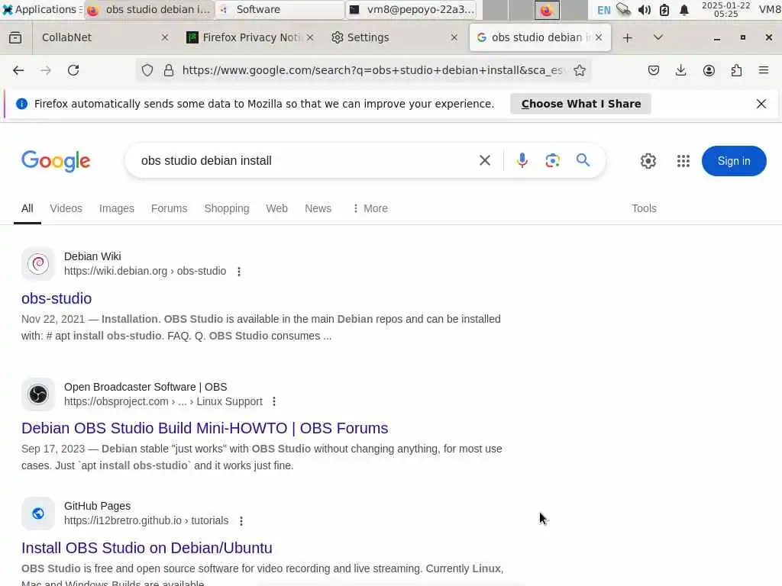Open the network icon in system tray
The height and width of the screenshot is (586, 782).
(x=623, y=9)
